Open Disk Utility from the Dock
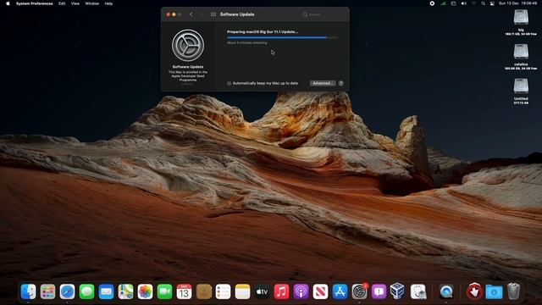542x305 pixels. 418,291
